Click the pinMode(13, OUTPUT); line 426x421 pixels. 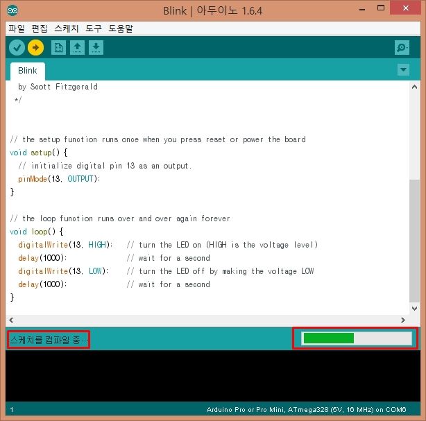[59, 179]
